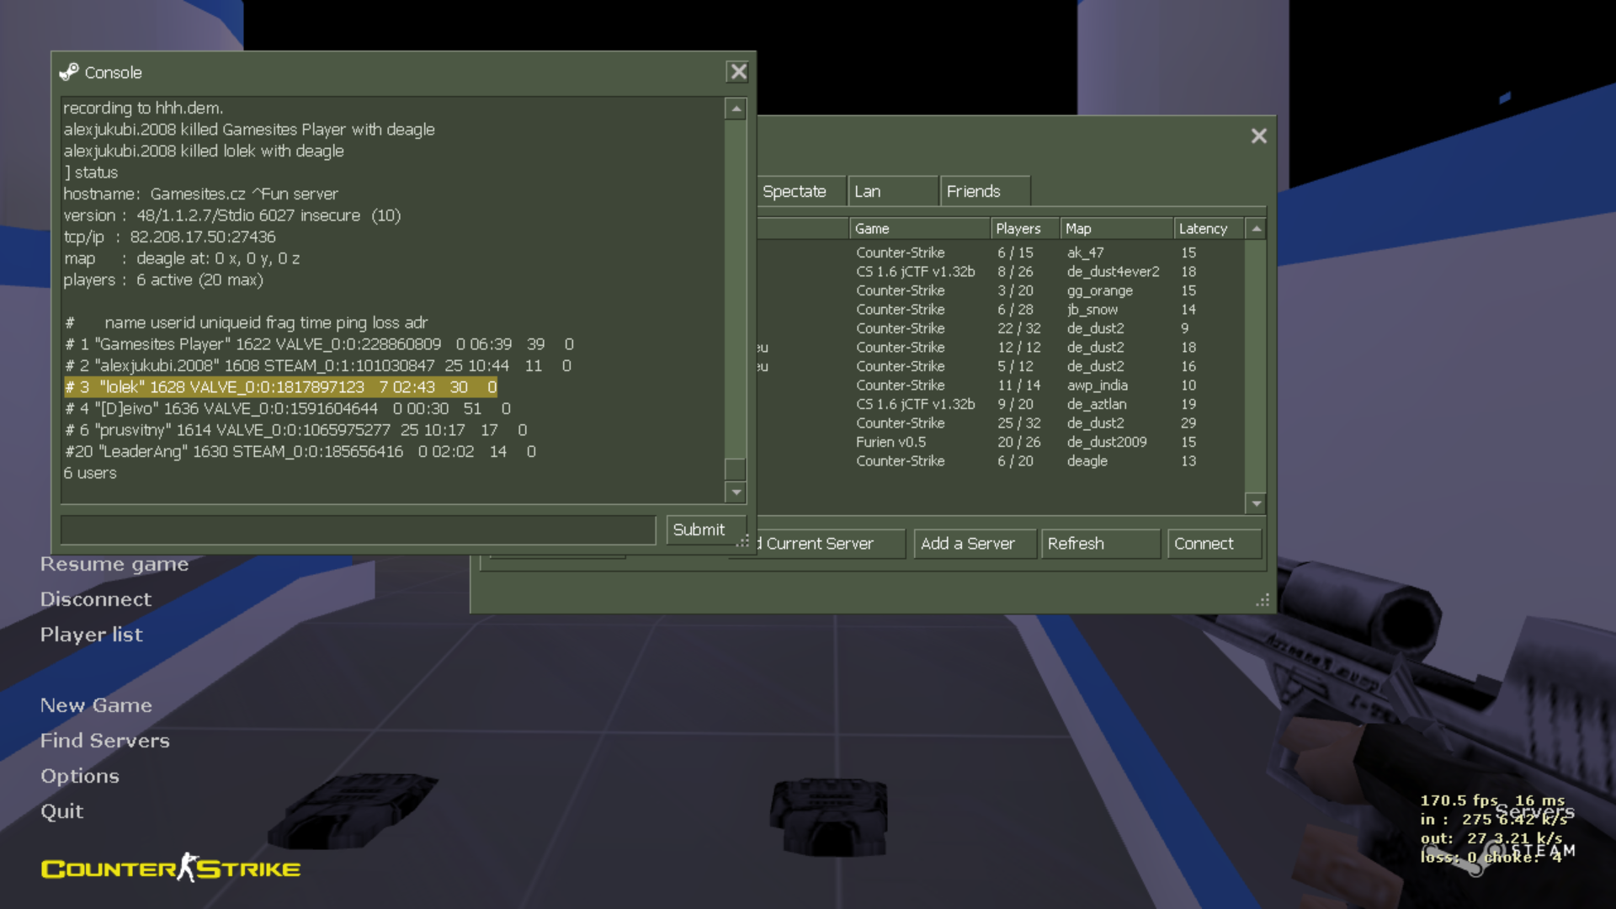The height and width of the screenshot is (909, 1616).
Task: Close the server browser window
Action: click(x=1258, y=136)
